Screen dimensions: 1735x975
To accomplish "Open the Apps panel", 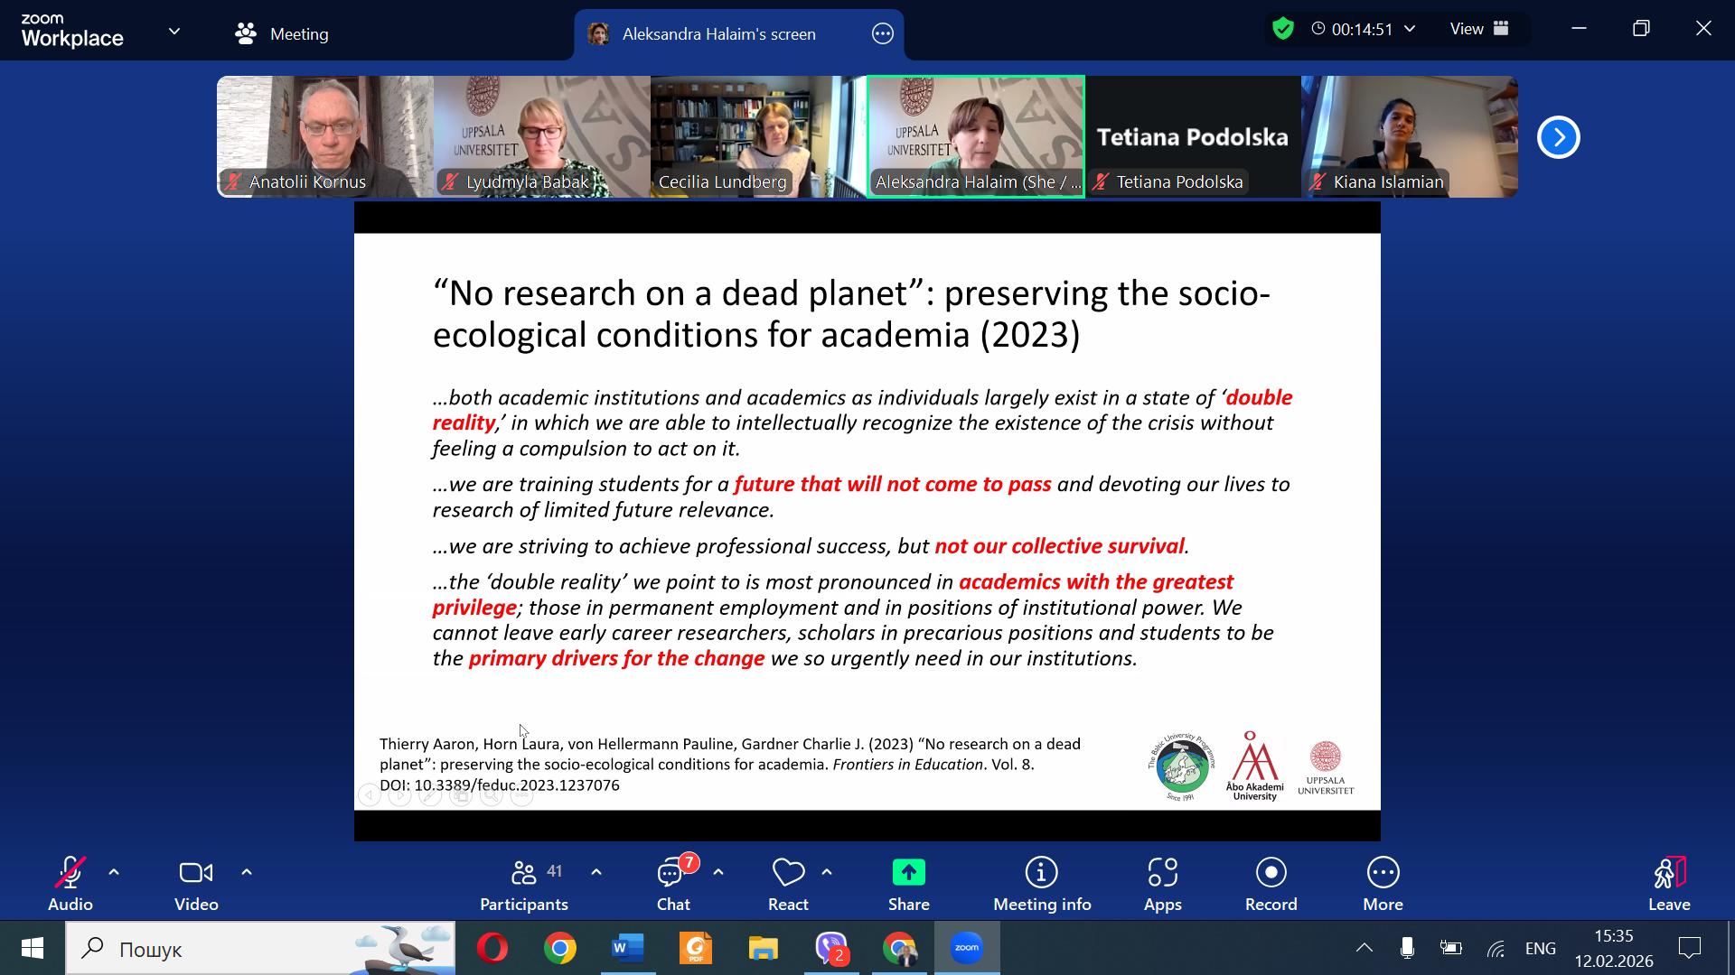I will 1162,884.
